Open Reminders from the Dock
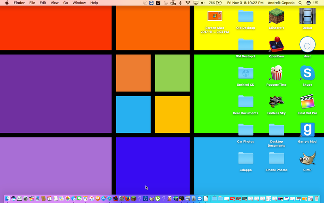The width and height of the screenshot is (324, 203). point(55,199)
